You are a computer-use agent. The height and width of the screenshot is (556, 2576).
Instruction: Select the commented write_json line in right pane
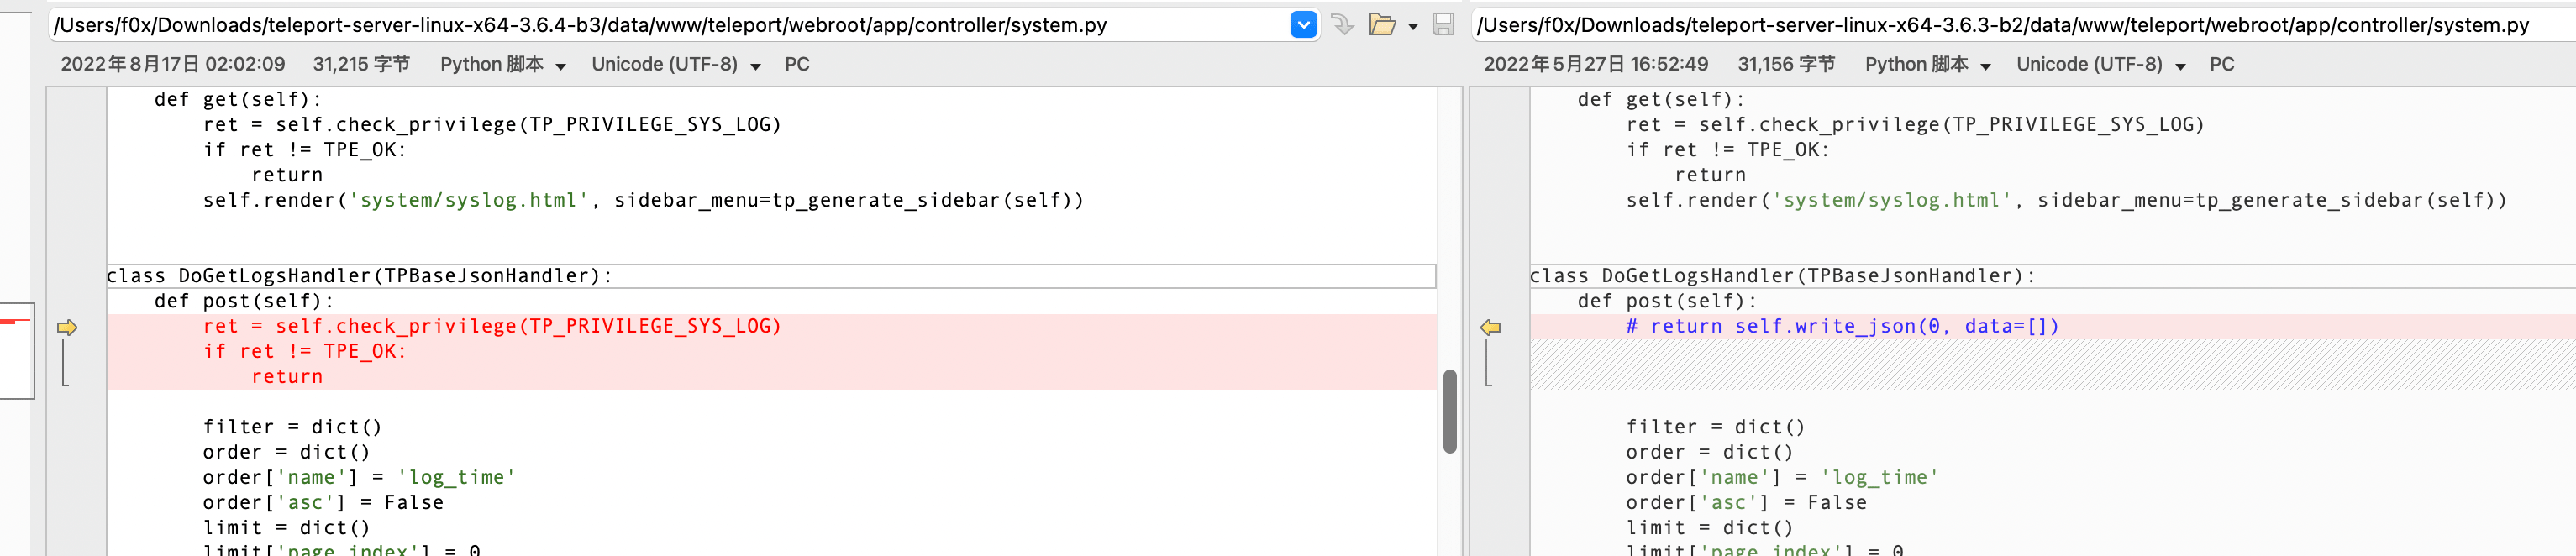pyautogui.click(x=1842, y=326)
